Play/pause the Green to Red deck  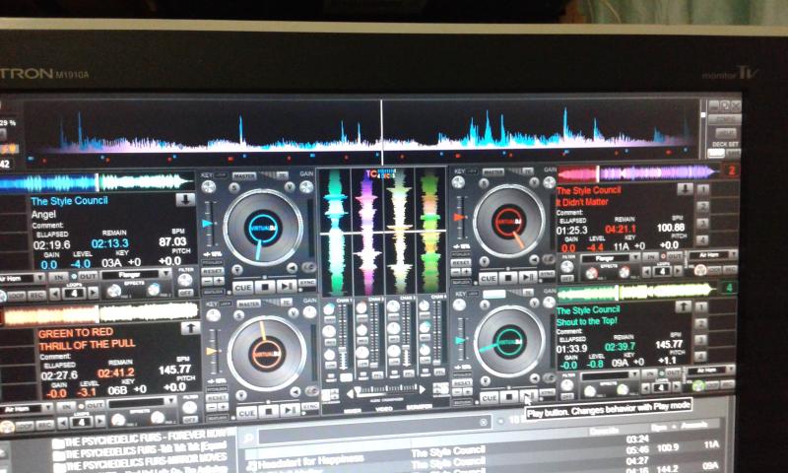coord(290,411)
